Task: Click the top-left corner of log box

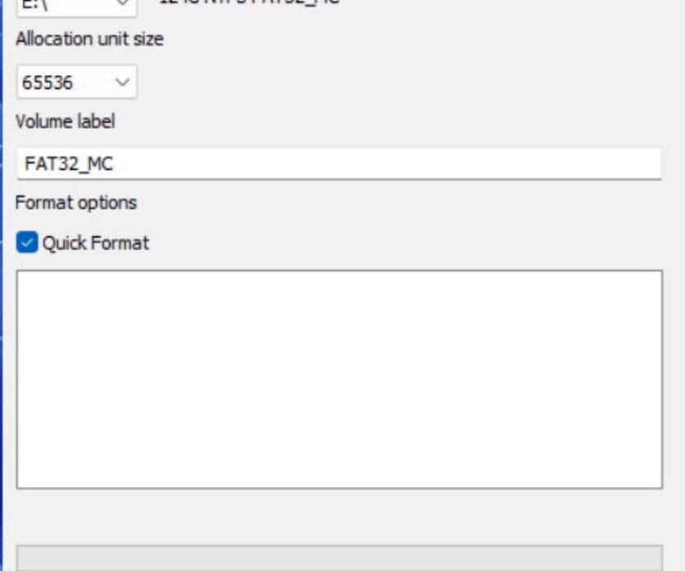Action: [17, 271]
